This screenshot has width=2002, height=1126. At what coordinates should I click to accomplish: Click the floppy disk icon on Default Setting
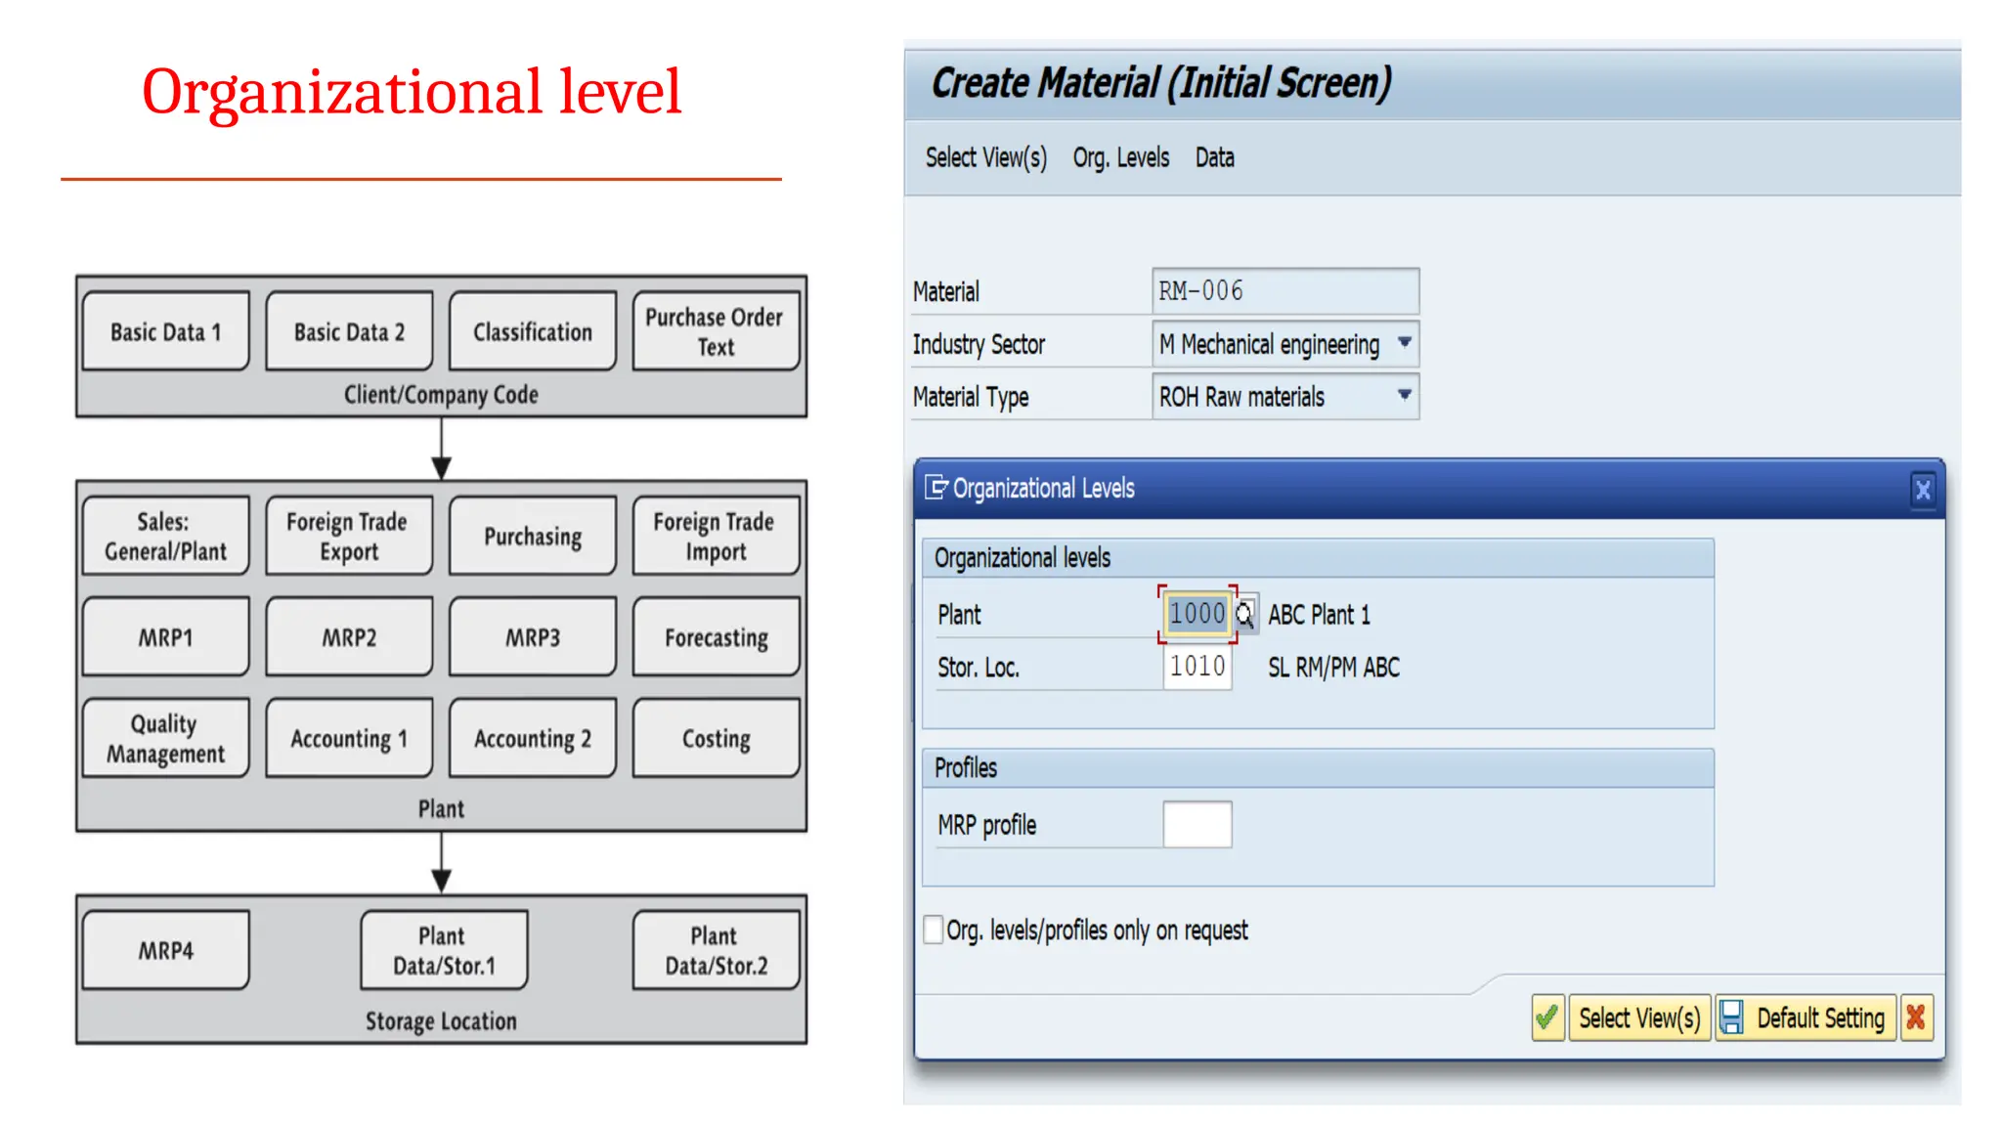[x=1731, y=1018]
